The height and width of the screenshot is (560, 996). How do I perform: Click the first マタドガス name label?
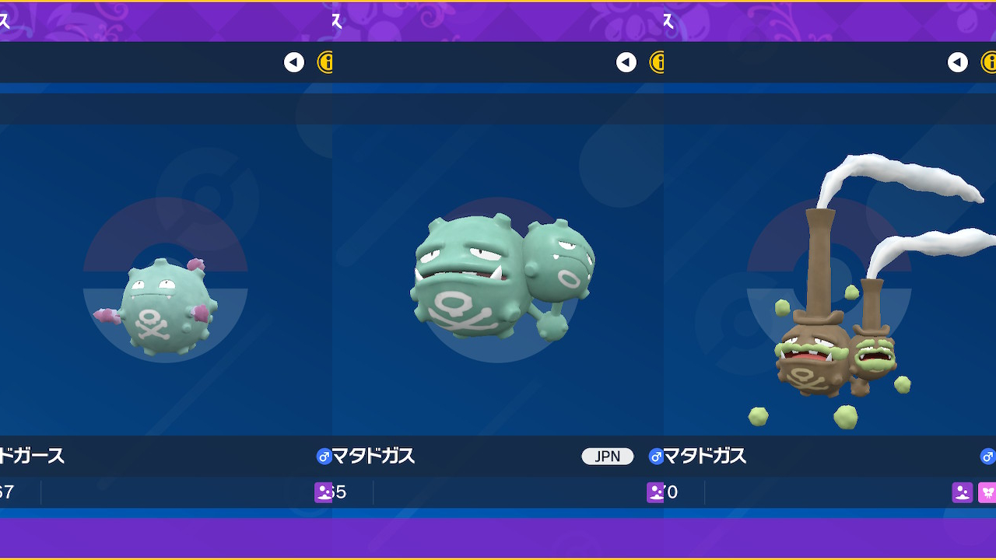point(373,457)
